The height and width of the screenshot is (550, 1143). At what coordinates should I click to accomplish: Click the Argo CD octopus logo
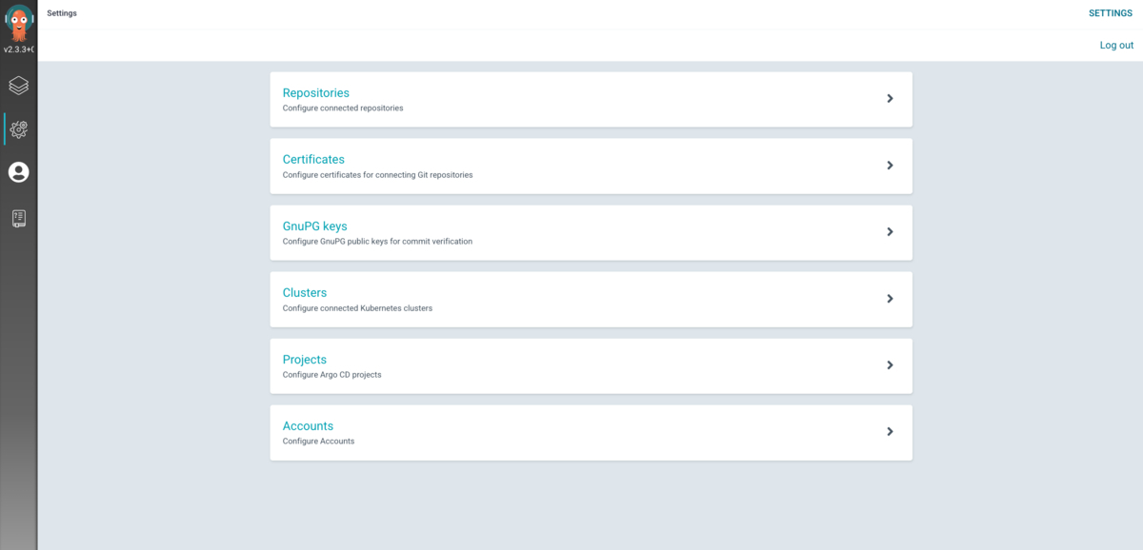click(x=18, y=21)
